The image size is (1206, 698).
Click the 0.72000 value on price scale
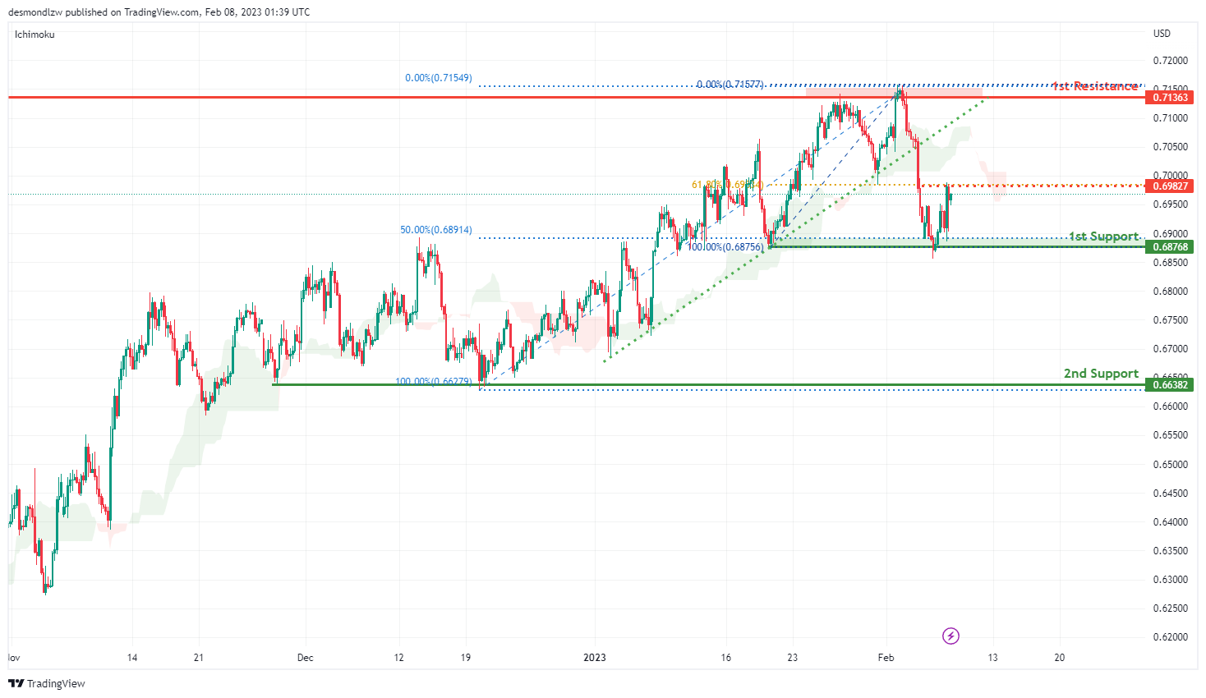1170,61
